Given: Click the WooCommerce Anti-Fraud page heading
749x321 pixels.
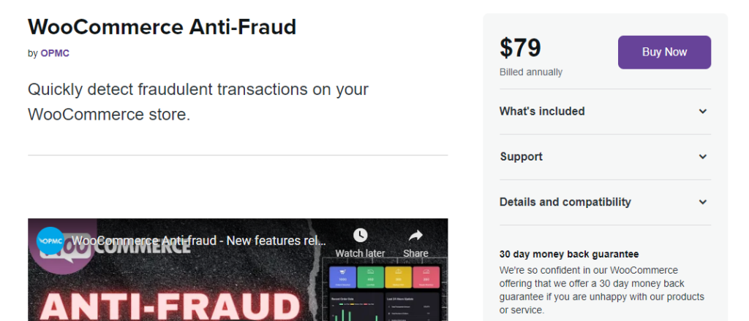Looking at the screenshot, I should 162,27.
